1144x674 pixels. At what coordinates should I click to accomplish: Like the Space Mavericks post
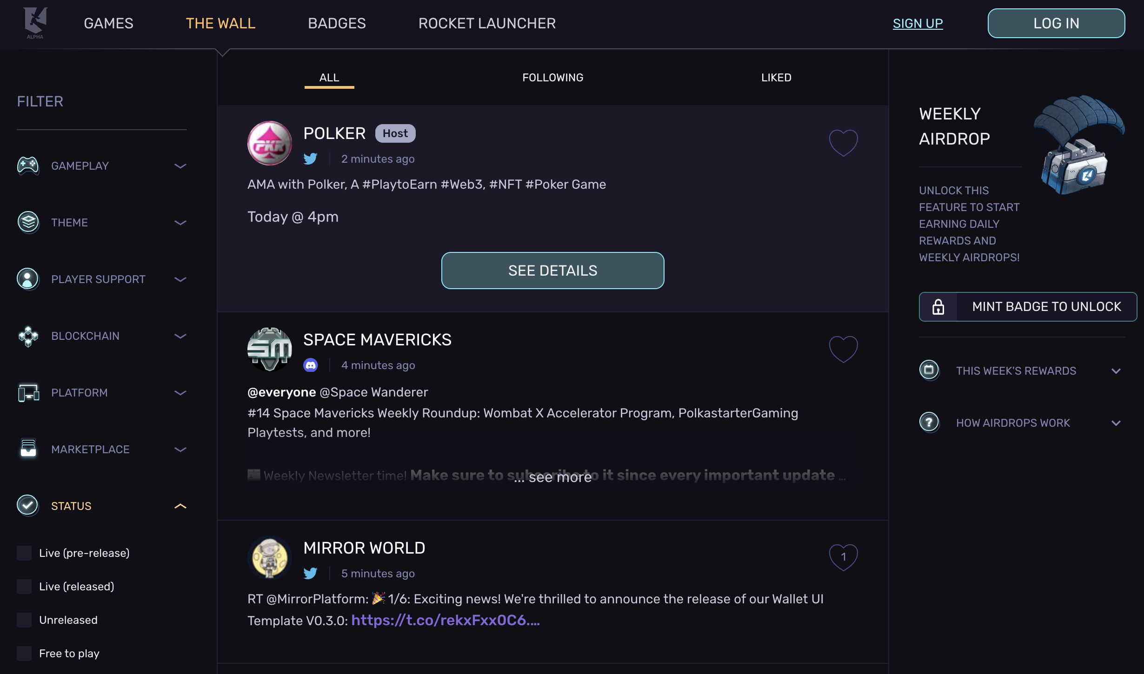point(843,349)
